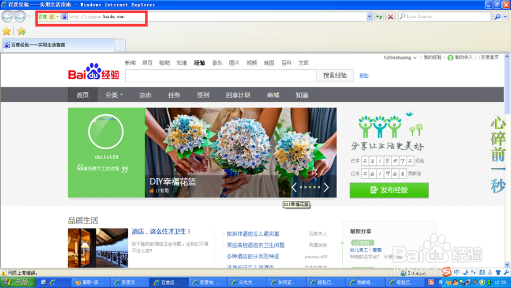Screen dimensions: 511x288
Task: Open the 百度首页 link
Action: (x=490, y=57)
